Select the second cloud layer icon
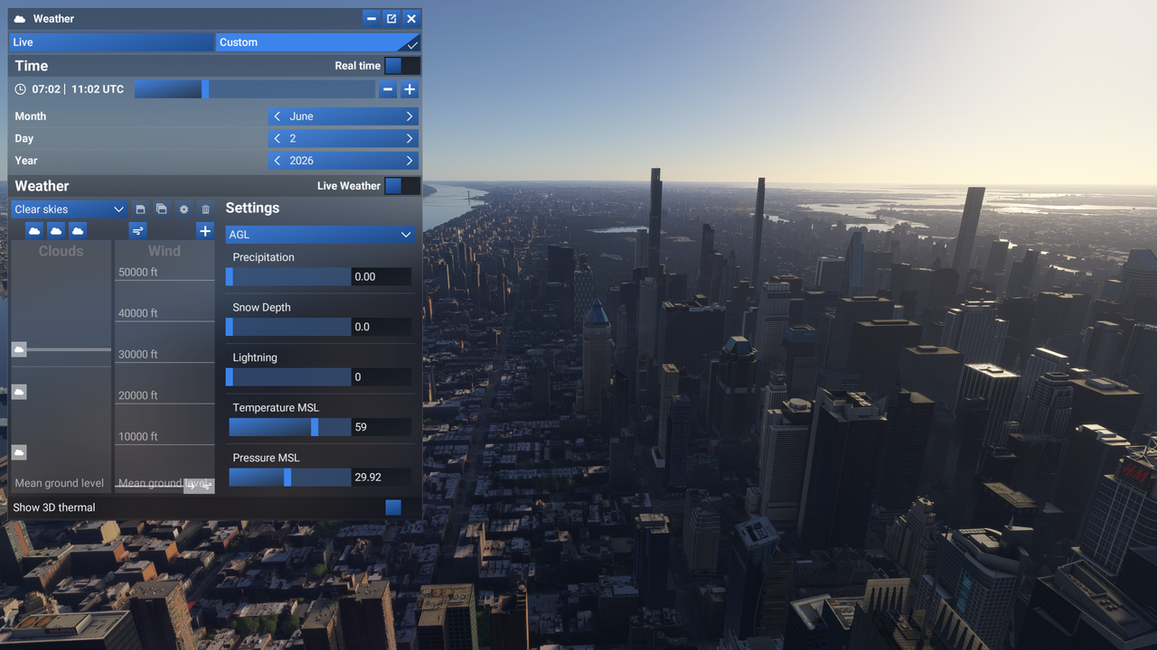Screen dimensions: 1157x650 coord(56,231)
